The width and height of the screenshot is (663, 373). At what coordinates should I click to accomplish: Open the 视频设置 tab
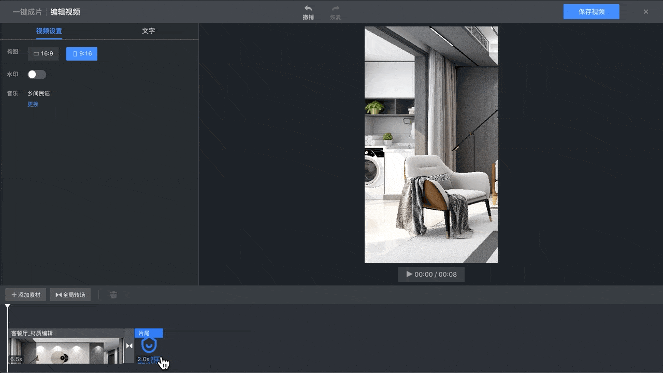point(49,31)
